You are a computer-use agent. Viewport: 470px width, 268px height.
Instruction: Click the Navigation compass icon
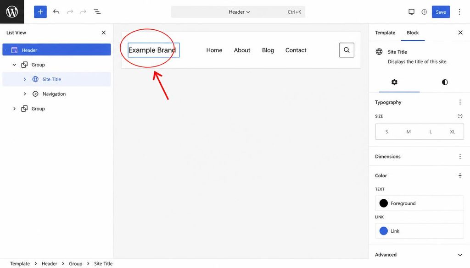tap(35, 94)
